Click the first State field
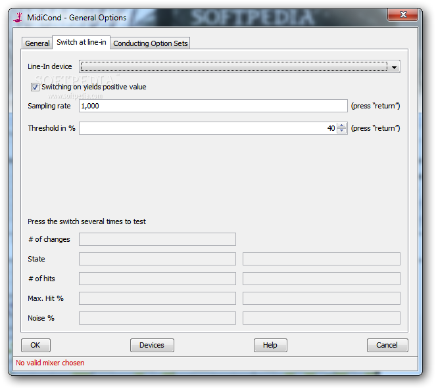Image resolution: width=436 pixels, height=389 pixels. [x=157, y=259]
